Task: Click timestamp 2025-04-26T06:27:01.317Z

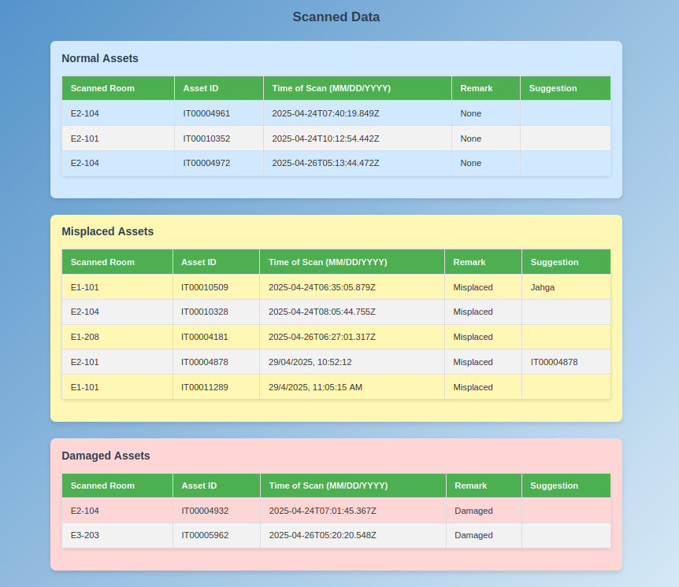Action: coord(322,337)
